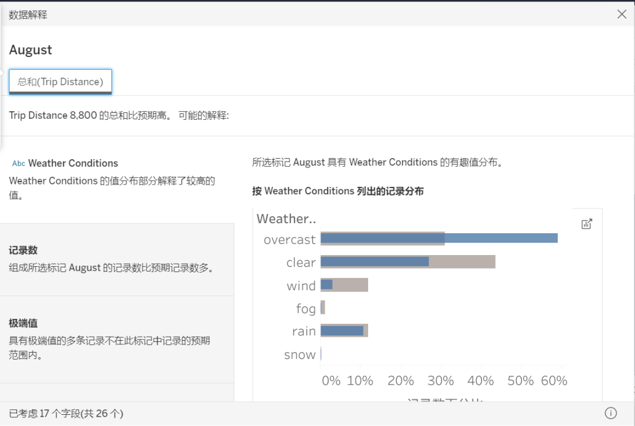
Task: Click the Weather.. chart title
Action: [286, 219]
